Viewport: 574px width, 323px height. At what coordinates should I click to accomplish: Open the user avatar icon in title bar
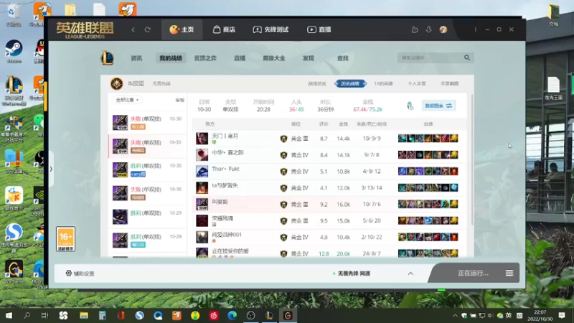click(x=443, y=29)
